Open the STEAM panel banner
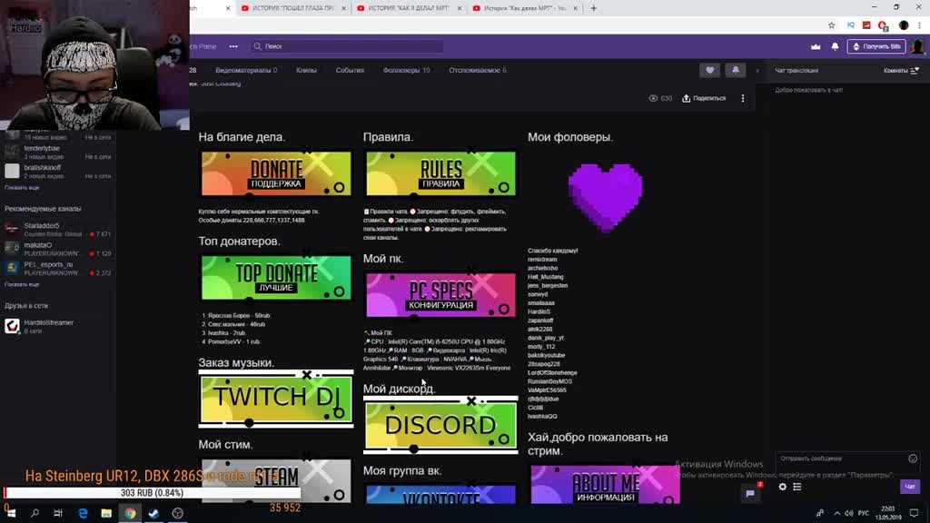 click(x=276, y=480)
